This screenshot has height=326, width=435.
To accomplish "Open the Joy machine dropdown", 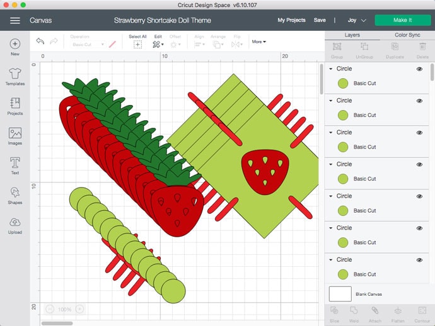I will click(x=357, y=20).
